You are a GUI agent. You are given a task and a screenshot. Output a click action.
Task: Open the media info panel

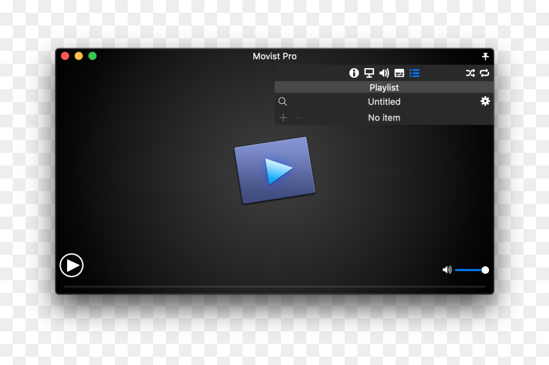tap(354, 73)
